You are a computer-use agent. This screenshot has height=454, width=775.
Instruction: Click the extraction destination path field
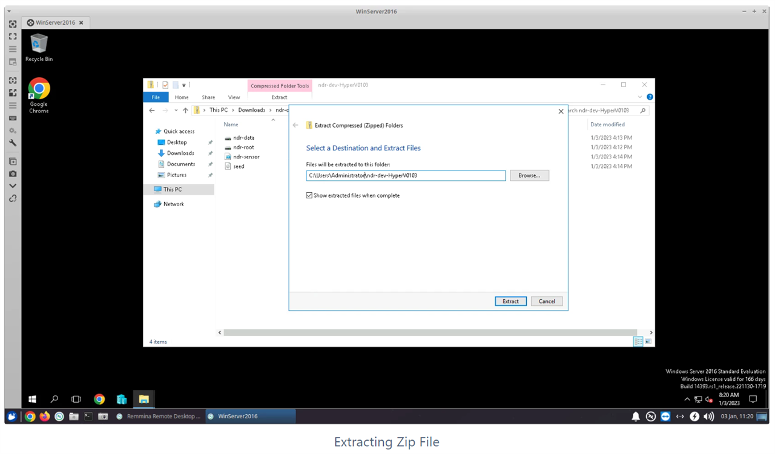click(x=406, y=175)
